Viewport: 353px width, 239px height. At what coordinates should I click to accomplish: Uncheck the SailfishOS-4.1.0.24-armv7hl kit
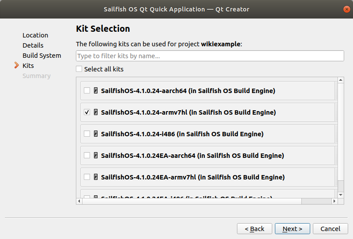(x=87, y=112)
